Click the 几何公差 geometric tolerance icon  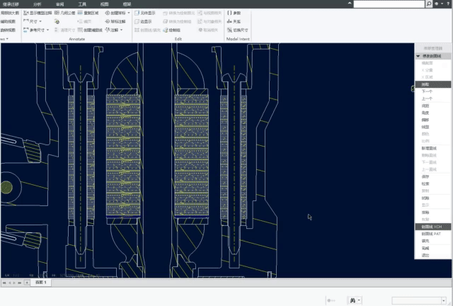pyautogui.click(x=57, y=13)
